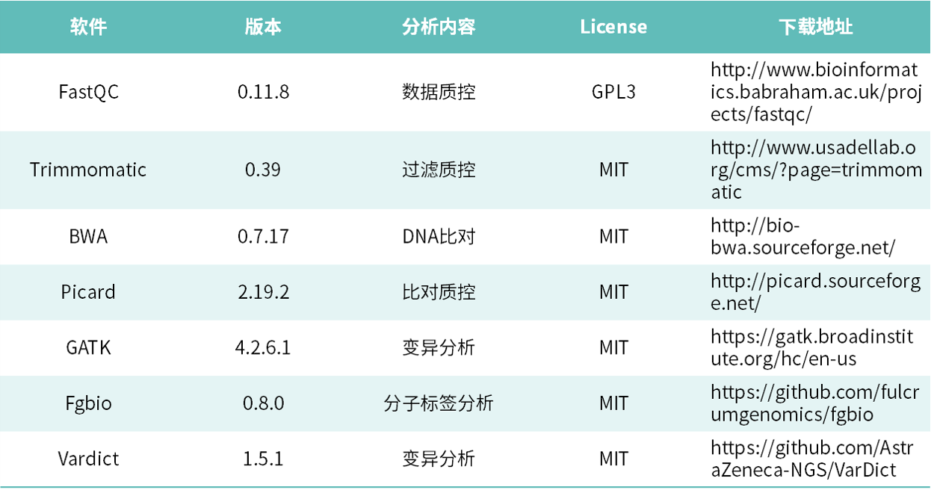Select the Fgbio software name cell
This screenshot has width=931, height=493.
[88, 403]
